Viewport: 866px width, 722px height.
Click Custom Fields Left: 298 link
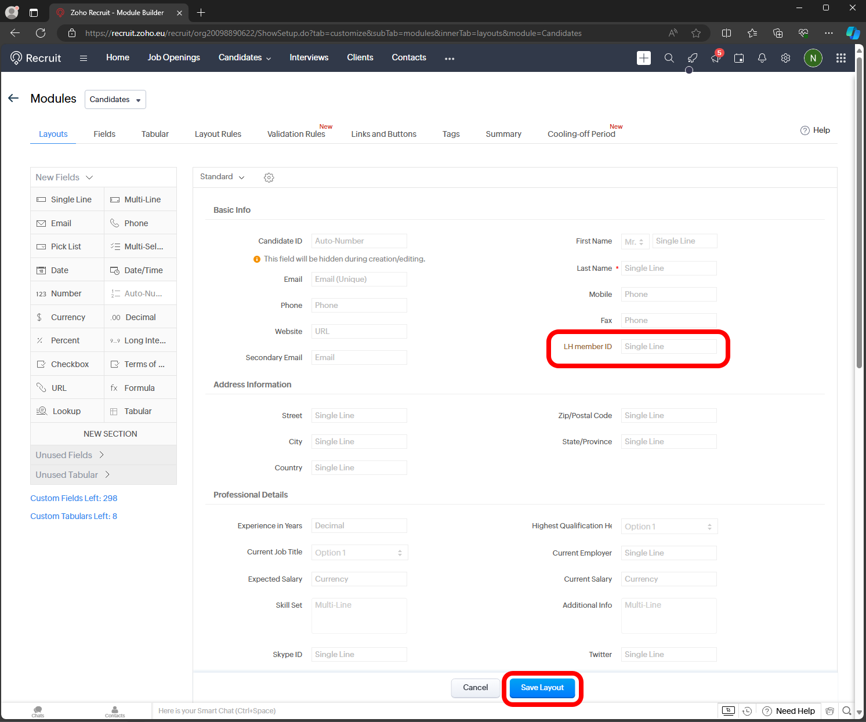click(x=74, y=498)
